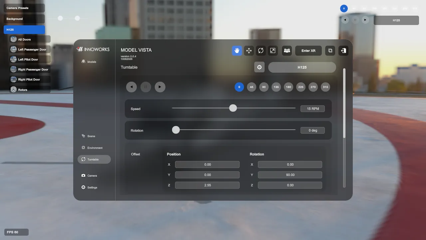Open Settings in the sidebar
This screenshot has height=240, width=426.
90,187
